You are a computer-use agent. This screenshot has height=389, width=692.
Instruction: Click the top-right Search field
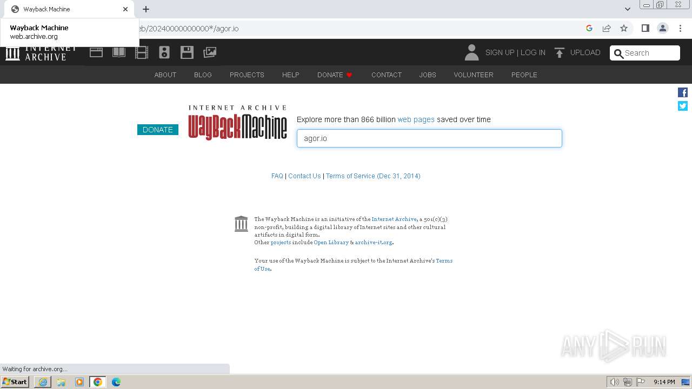click(x=645, y=53)
